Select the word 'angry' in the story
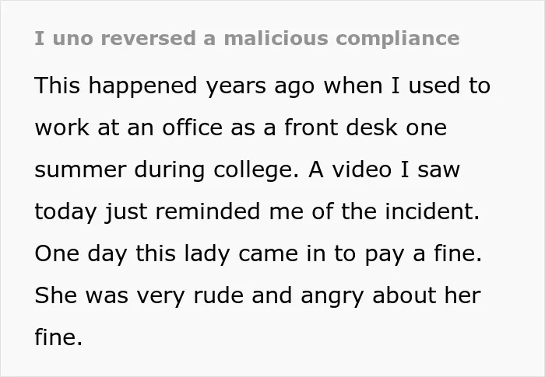 332,296
